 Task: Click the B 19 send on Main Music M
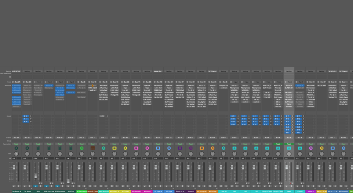click(102, 116)
